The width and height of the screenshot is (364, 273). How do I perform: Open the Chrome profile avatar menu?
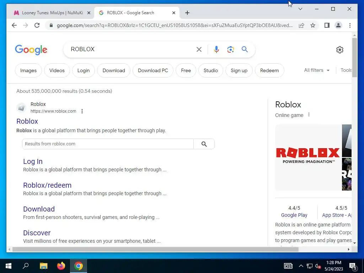pos(338,25)
